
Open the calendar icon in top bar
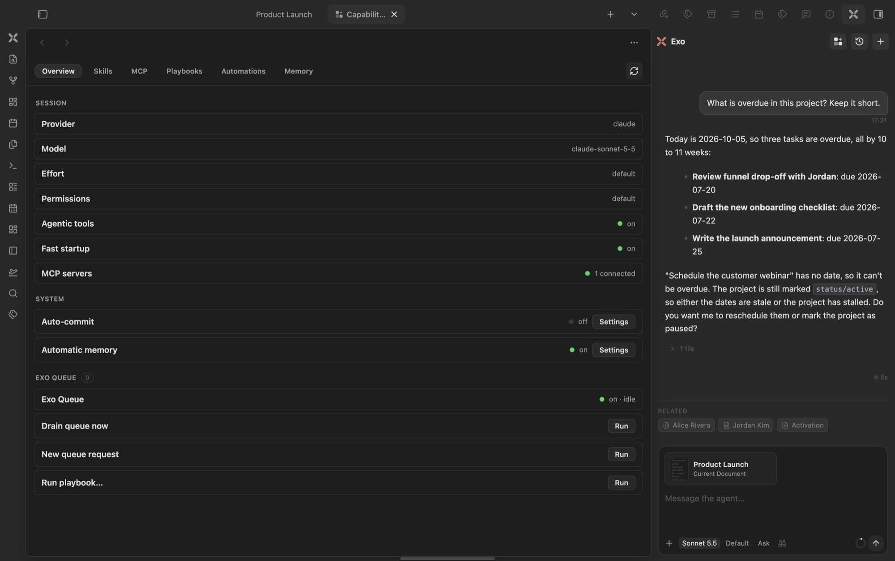pos(759,14)
